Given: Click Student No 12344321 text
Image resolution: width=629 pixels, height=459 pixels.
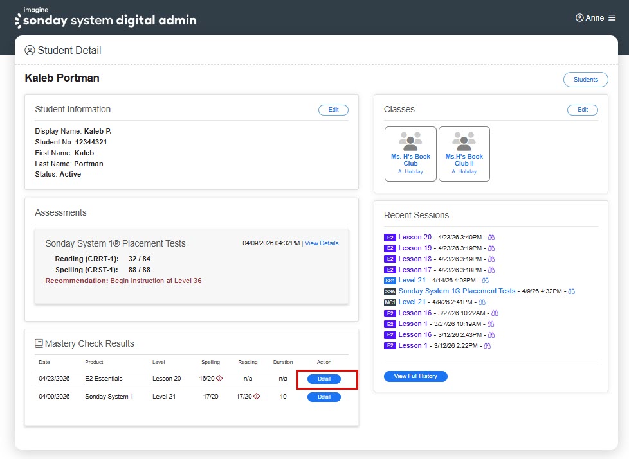Looking at the screenshot, I should 71,142.
